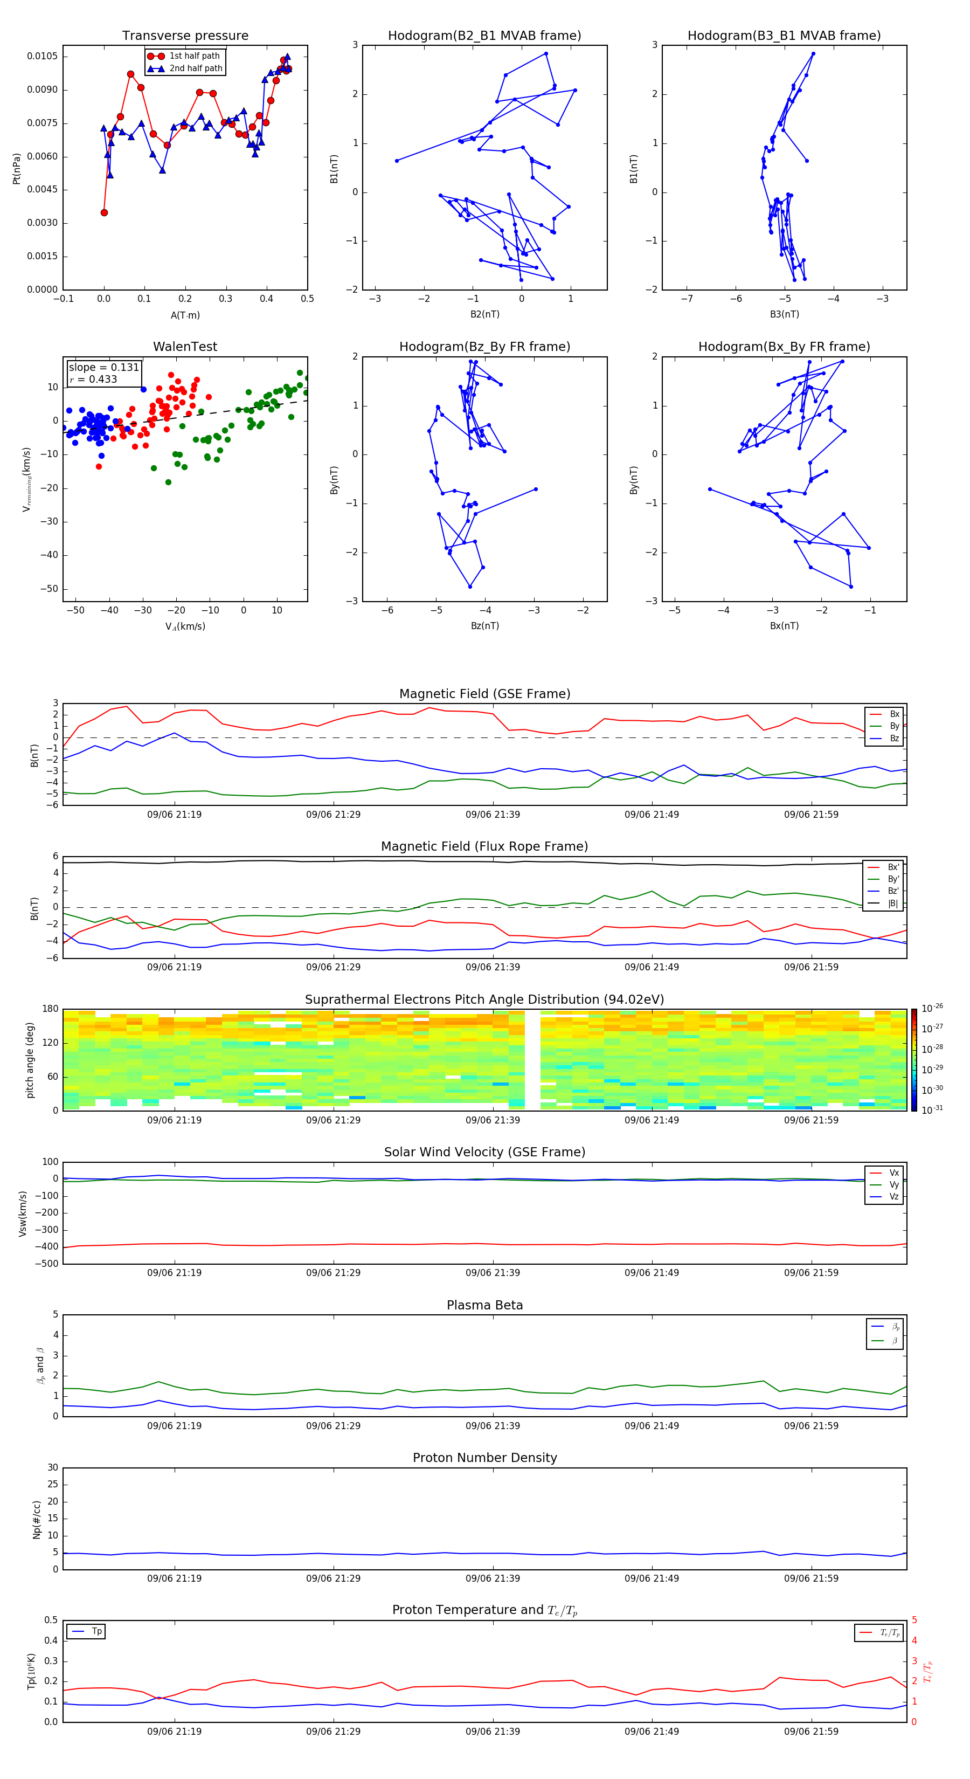
Task: Click '09/06 21:29' tick under proton density plot
Action: [334, 1578]
